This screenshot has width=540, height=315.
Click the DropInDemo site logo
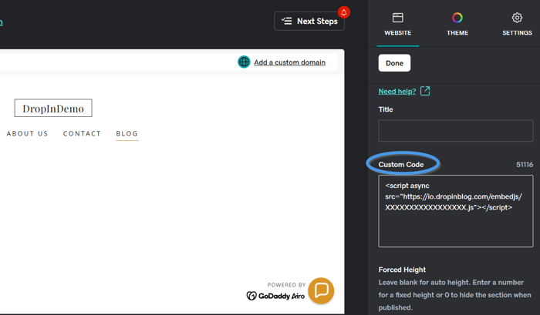click(x=53, y=109)
